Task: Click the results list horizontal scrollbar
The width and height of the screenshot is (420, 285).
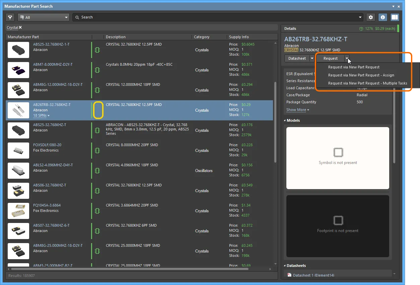Action: (131, 269)
